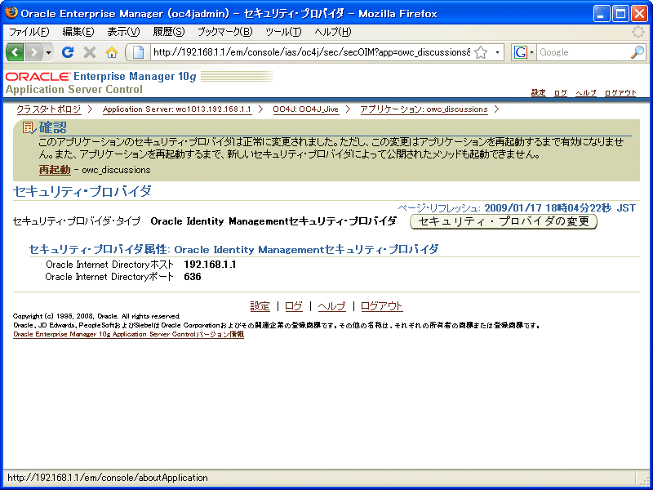
Task: Go to the home page icon
Action: [111, 52]
